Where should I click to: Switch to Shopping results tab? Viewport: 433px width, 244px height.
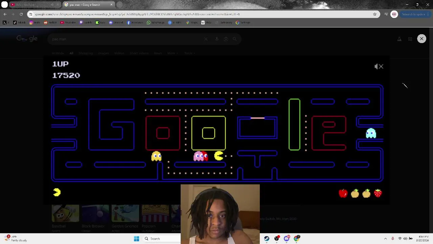[x=86, y=53]
